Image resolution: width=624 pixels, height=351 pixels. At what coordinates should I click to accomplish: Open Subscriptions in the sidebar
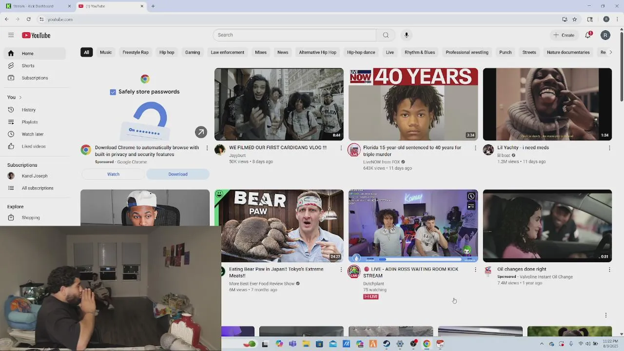[x=34, y=78]
